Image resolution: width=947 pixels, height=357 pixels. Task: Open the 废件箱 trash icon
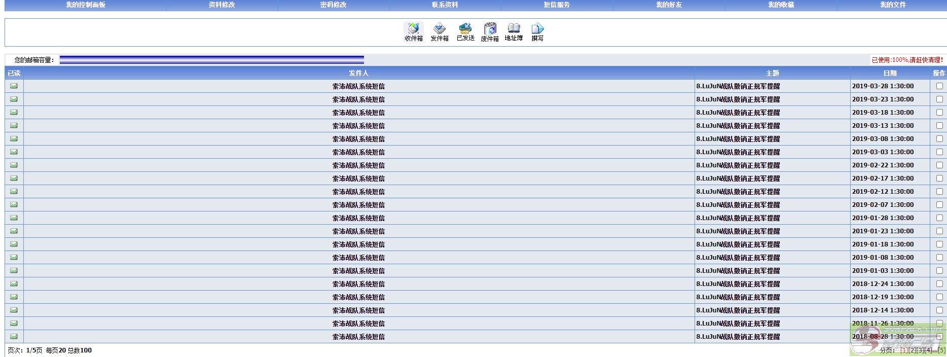coord(490,32)
